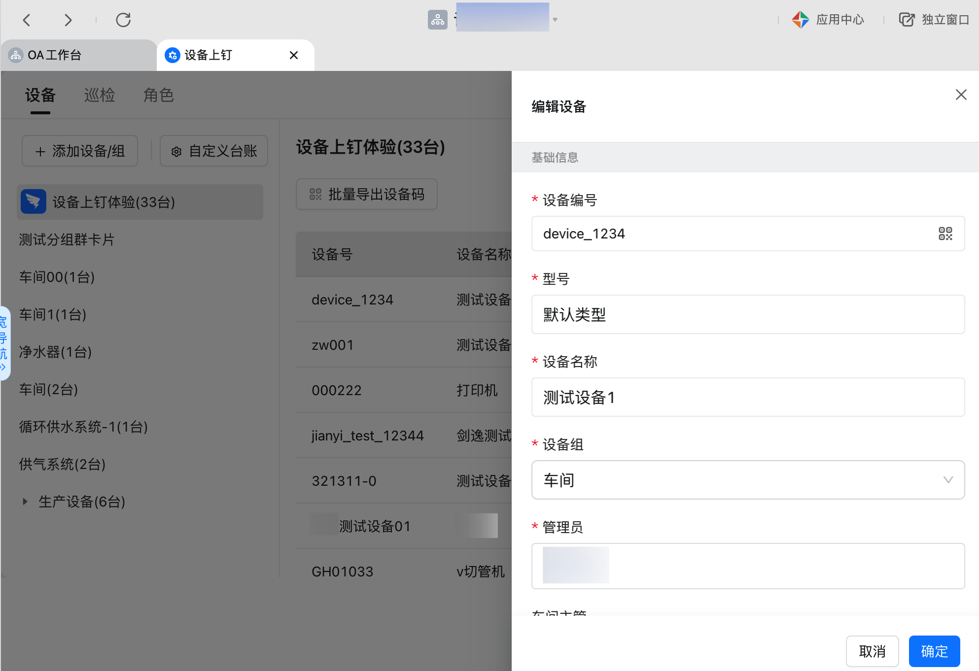979x671 pixels.
Task: Click the 设备 tab
Action: pos(40,95)
